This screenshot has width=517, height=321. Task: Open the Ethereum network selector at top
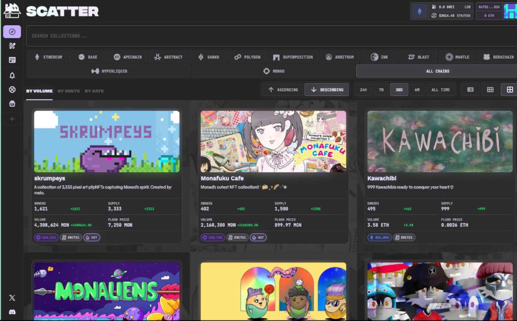point(419,12)
